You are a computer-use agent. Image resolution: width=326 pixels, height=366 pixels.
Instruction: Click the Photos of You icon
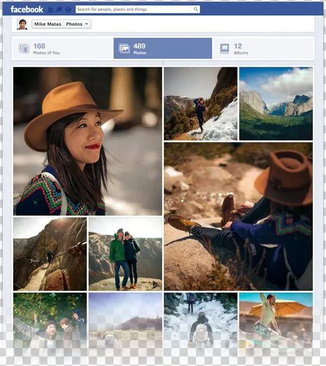click(24, 49)
